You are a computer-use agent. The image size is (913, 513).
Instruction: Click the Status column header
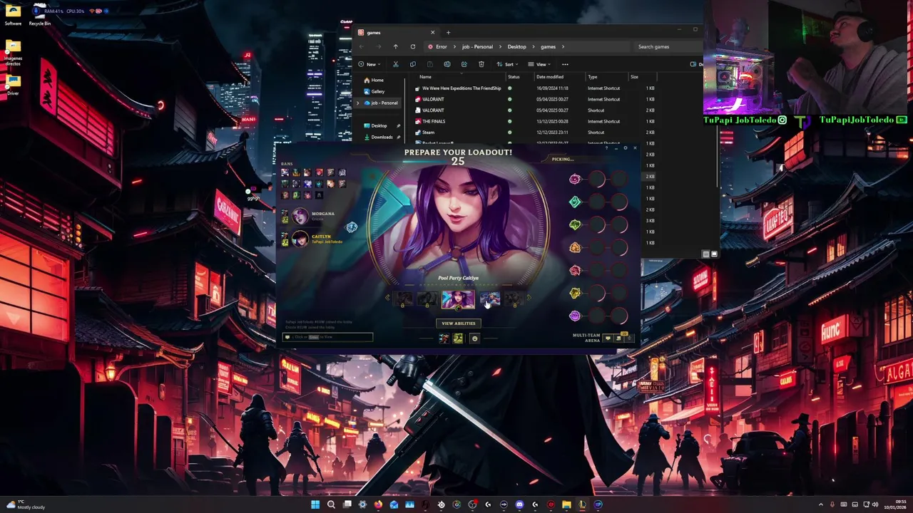pyautogui.click(x=514, y=77)
